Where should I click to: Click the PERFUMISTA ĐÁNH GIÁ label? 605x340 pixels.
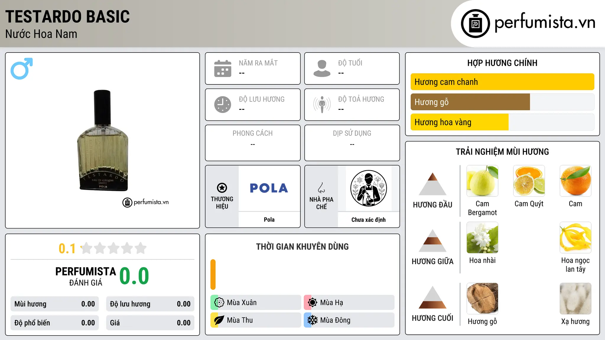[86, 276]
